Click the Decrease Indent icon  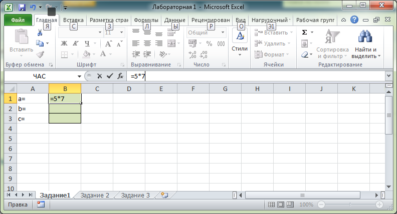(136, 54)
